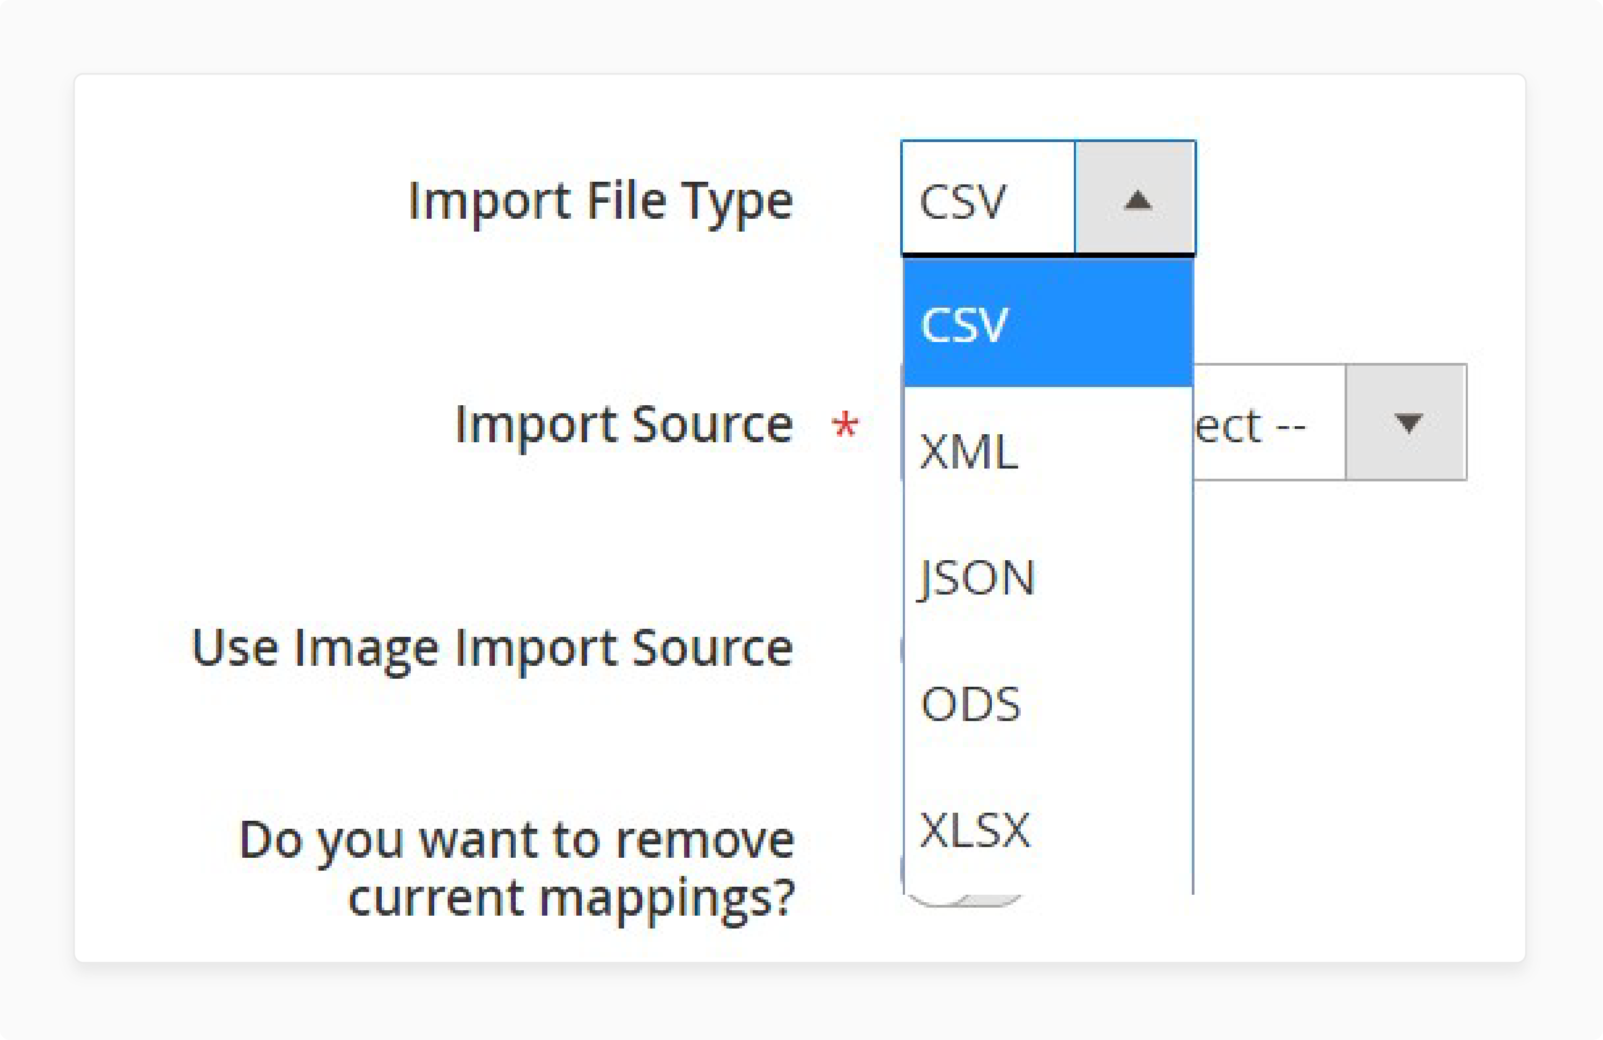The height and width of the screenshot is (1040, 1603).
Task: Click the Import Source label
Action: click(x=625, y=426)
